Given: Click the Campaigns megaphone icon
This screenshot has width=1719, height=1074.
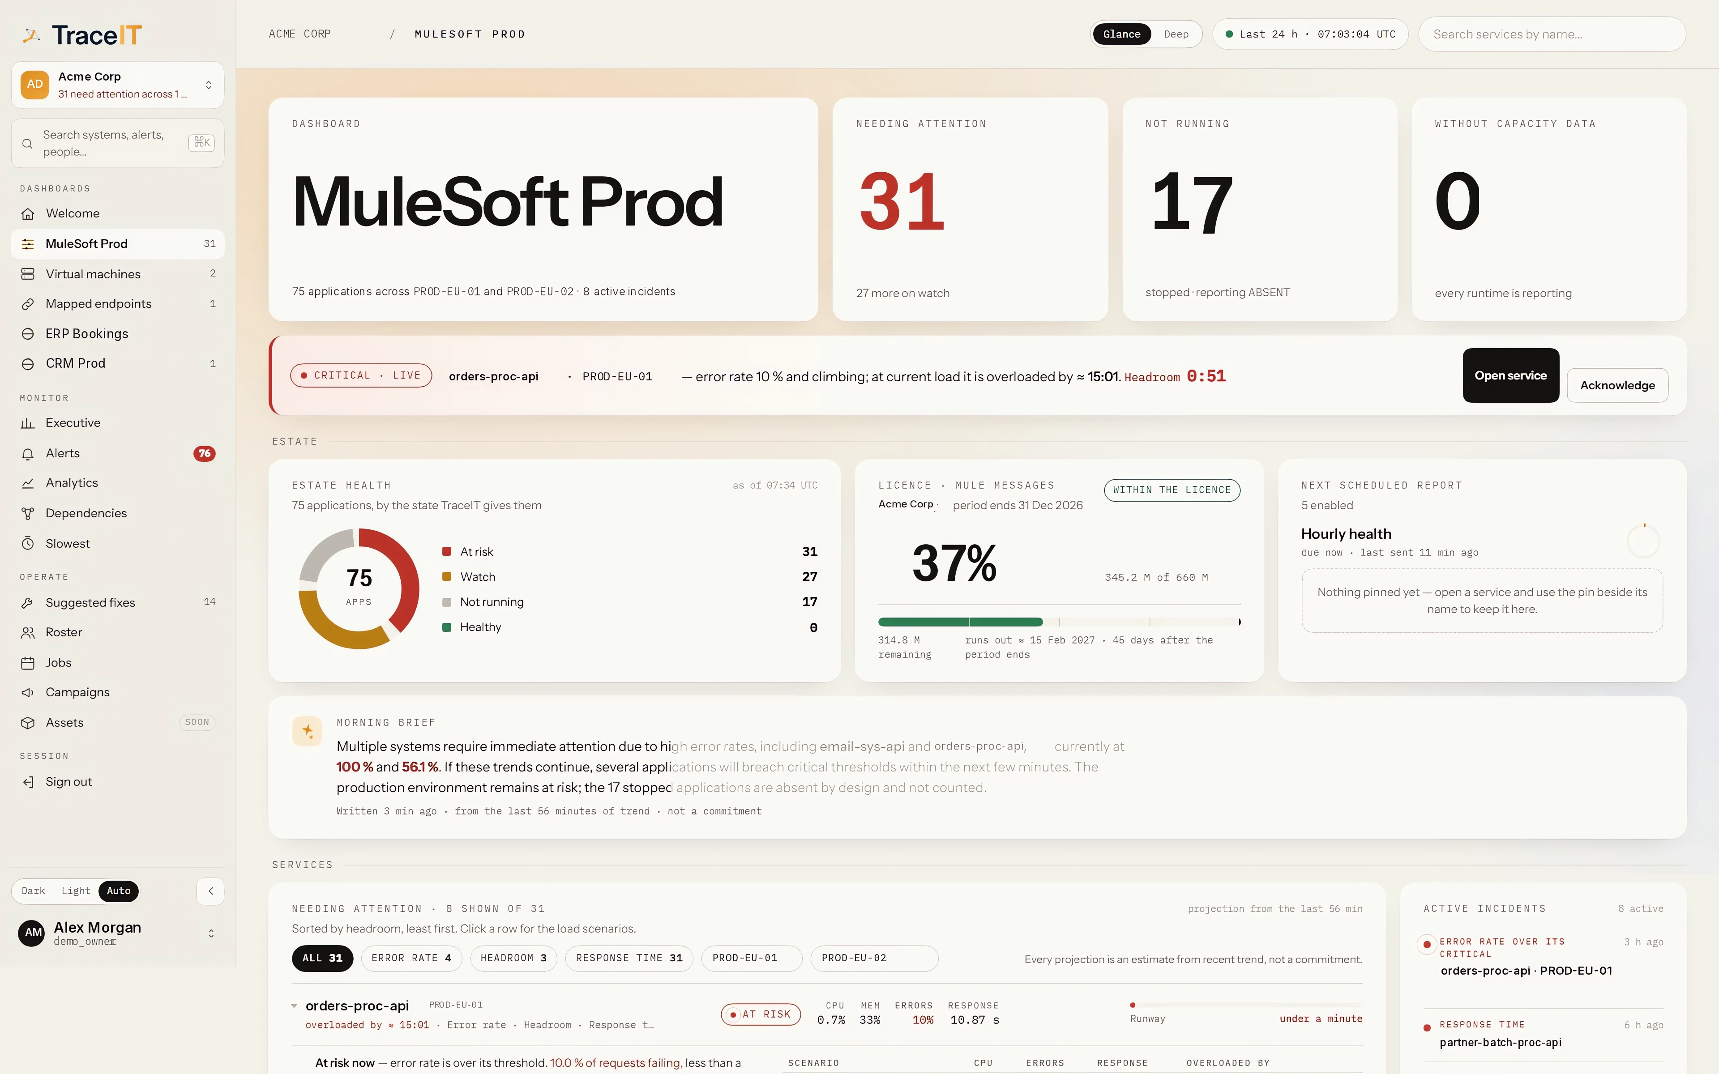Looking at the screenshot, I should click(28, 693).
